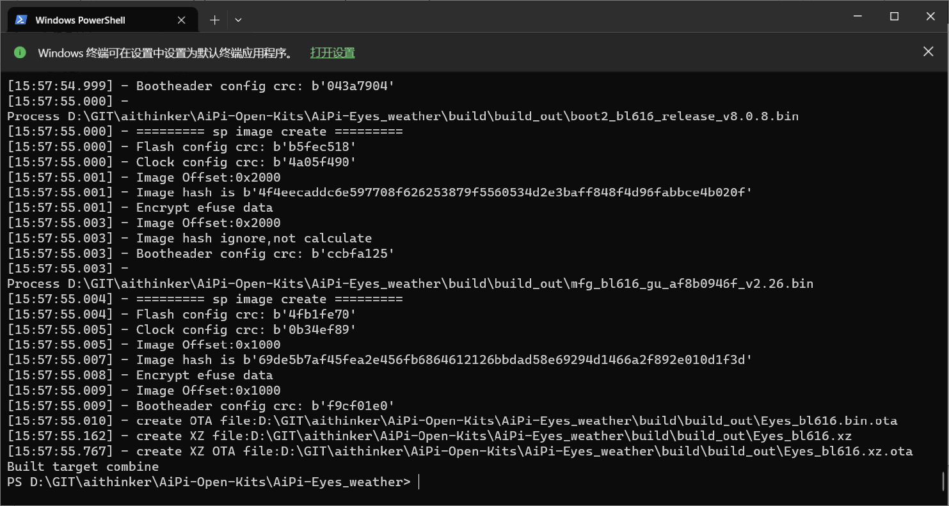Maximize the terminal window
Image resolution: width=949 pixels, height=506 pixels.
895,16
